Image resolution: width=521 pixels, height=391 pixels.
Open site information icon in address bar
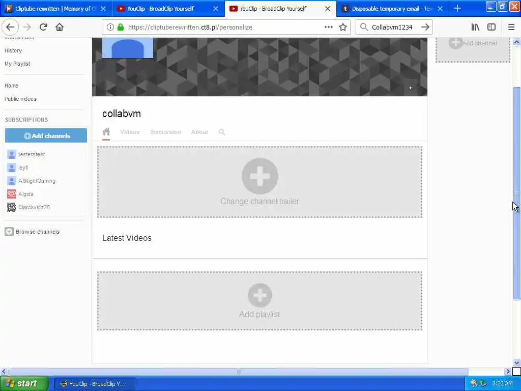coord(110,27)
